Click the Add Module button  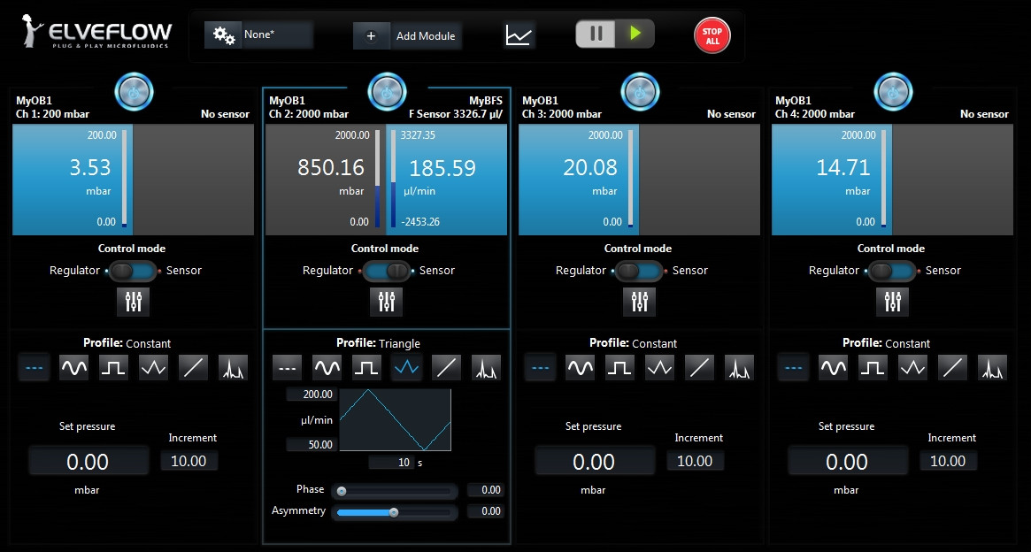(x=408, y=36)
